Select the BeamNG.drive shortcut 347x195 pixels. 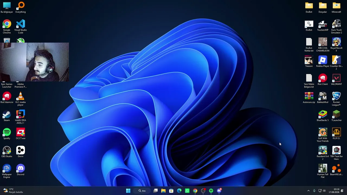(x=336, y=170)
